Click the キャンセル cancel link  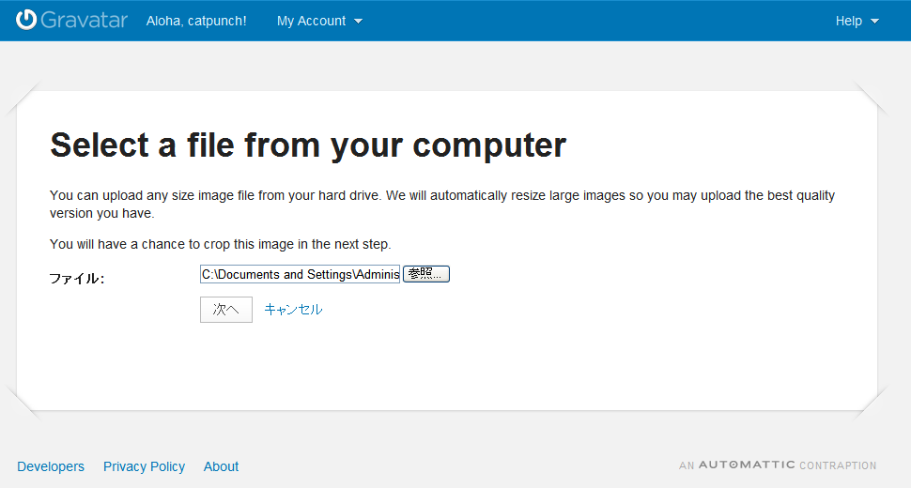(x=293, y=310)
